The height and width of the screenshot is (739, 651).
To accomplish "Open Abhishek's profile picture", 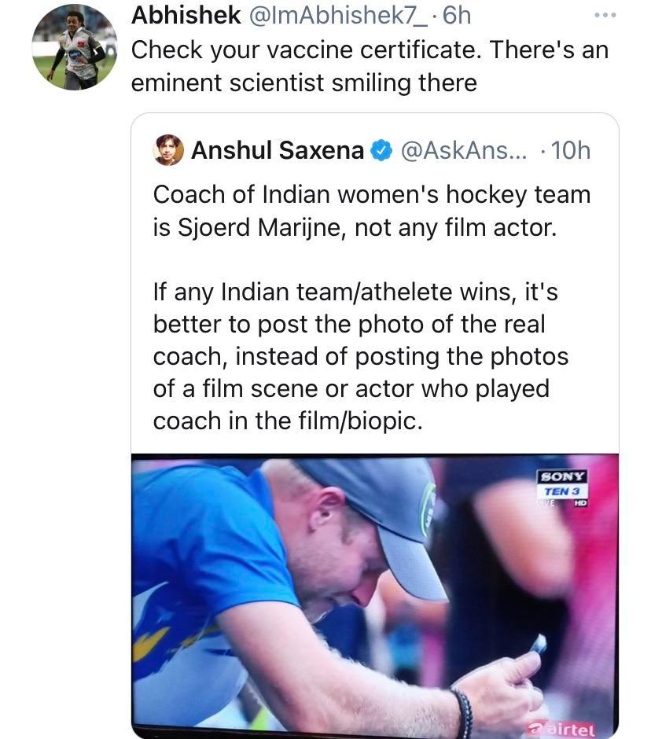I will pyautogui.click(x=74, y=48).
